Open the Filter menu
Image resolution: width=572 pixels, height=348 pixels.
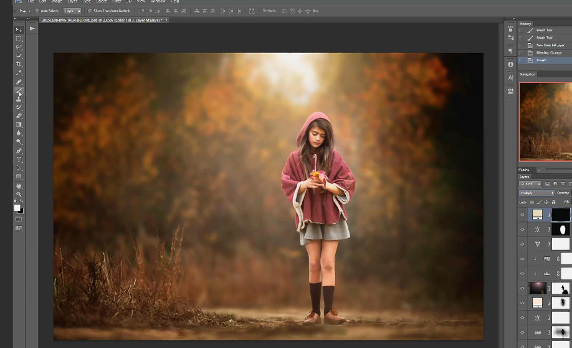click(117, 1)
